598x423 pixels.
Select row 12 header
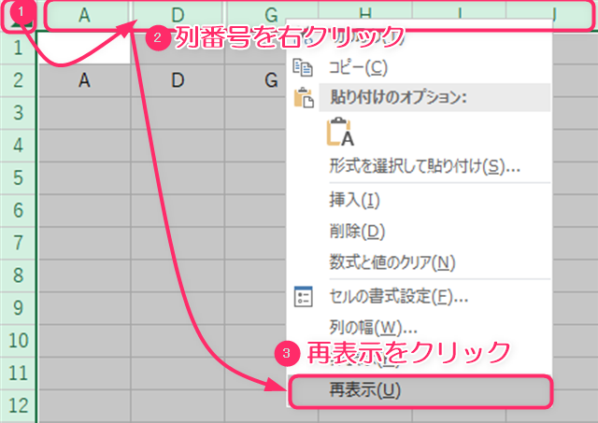[x=19, y=405]
